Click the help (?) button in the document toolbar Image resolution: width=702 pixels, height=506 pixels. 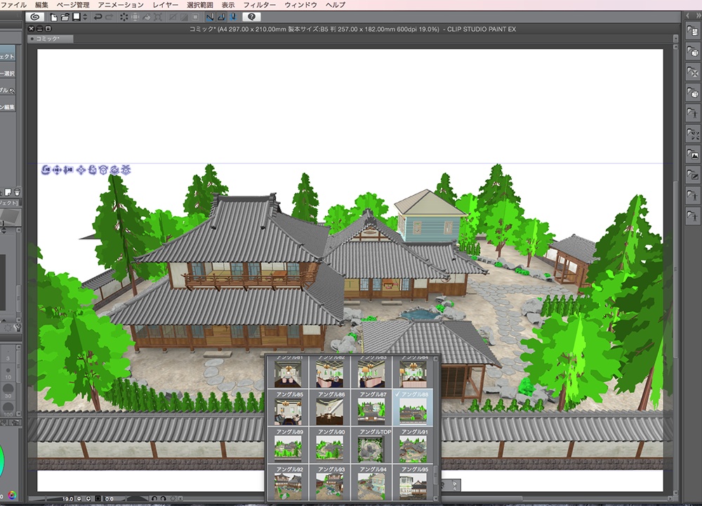pos(251,18)
